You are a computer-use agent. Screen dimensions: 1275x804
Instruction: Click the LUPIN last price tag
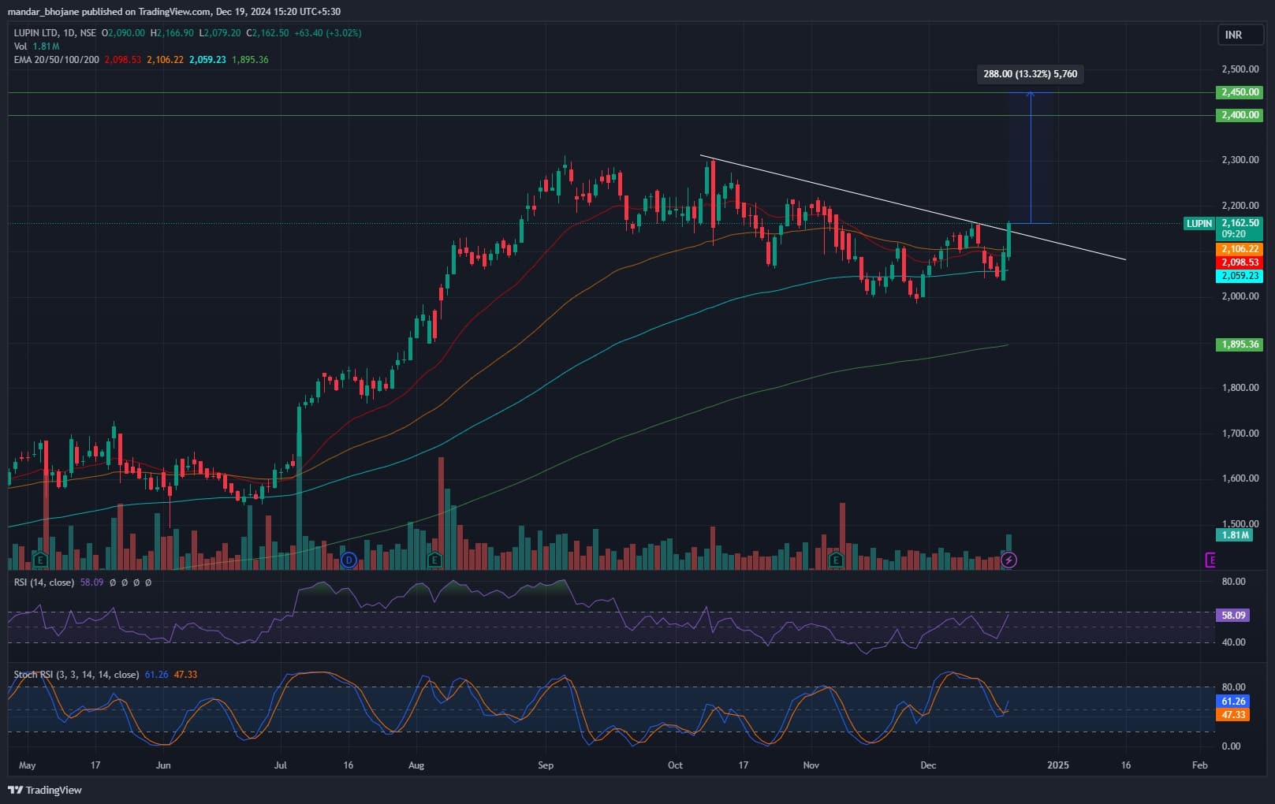tap(1199, 224)
